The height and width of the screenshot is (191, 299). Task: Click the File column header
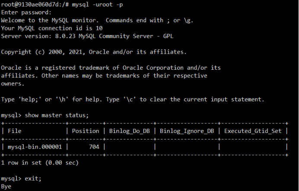pos(15,131)
